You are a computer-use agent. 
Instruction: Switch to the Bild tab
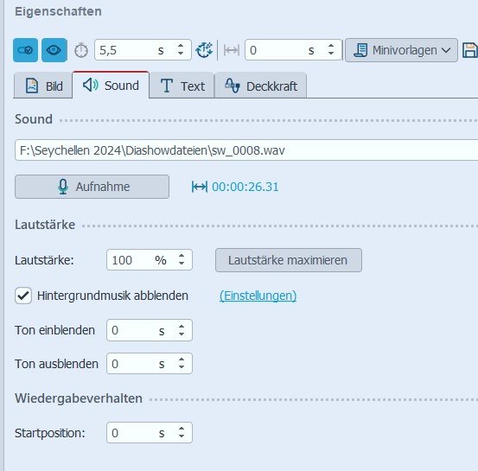43,86
